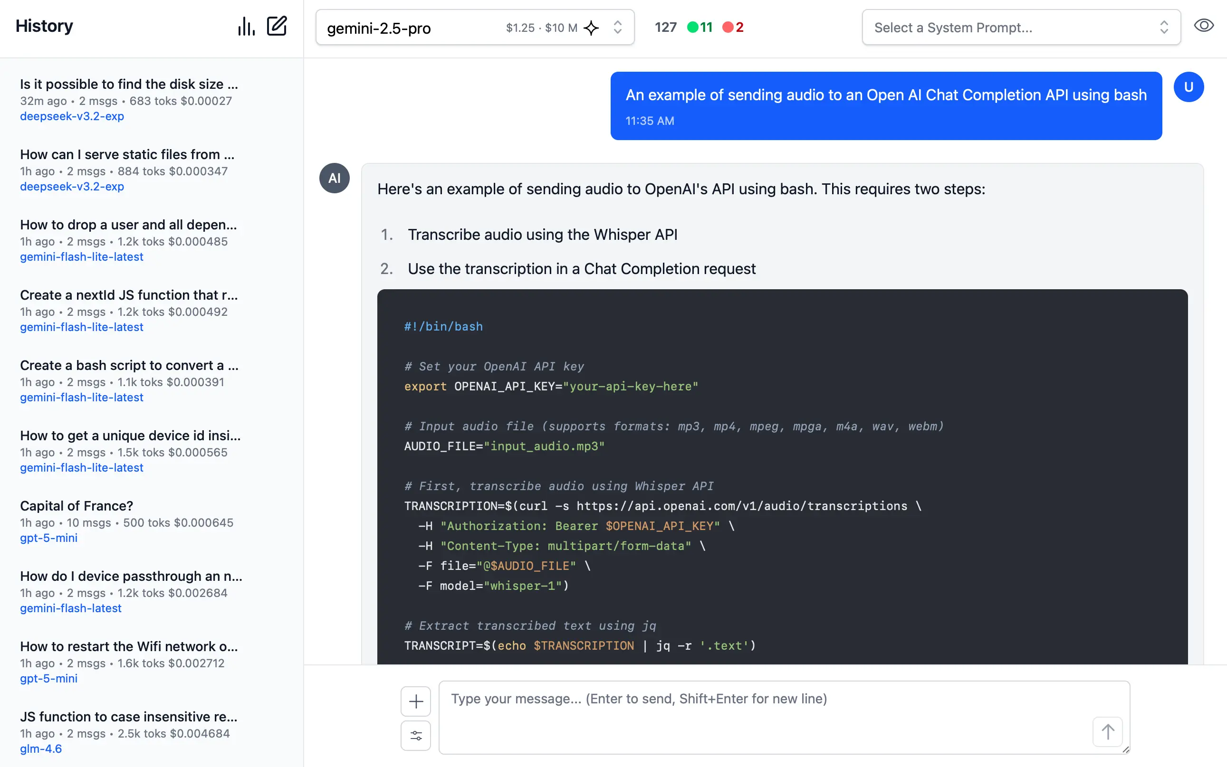Click the blue user avatar

point(1189,87)
